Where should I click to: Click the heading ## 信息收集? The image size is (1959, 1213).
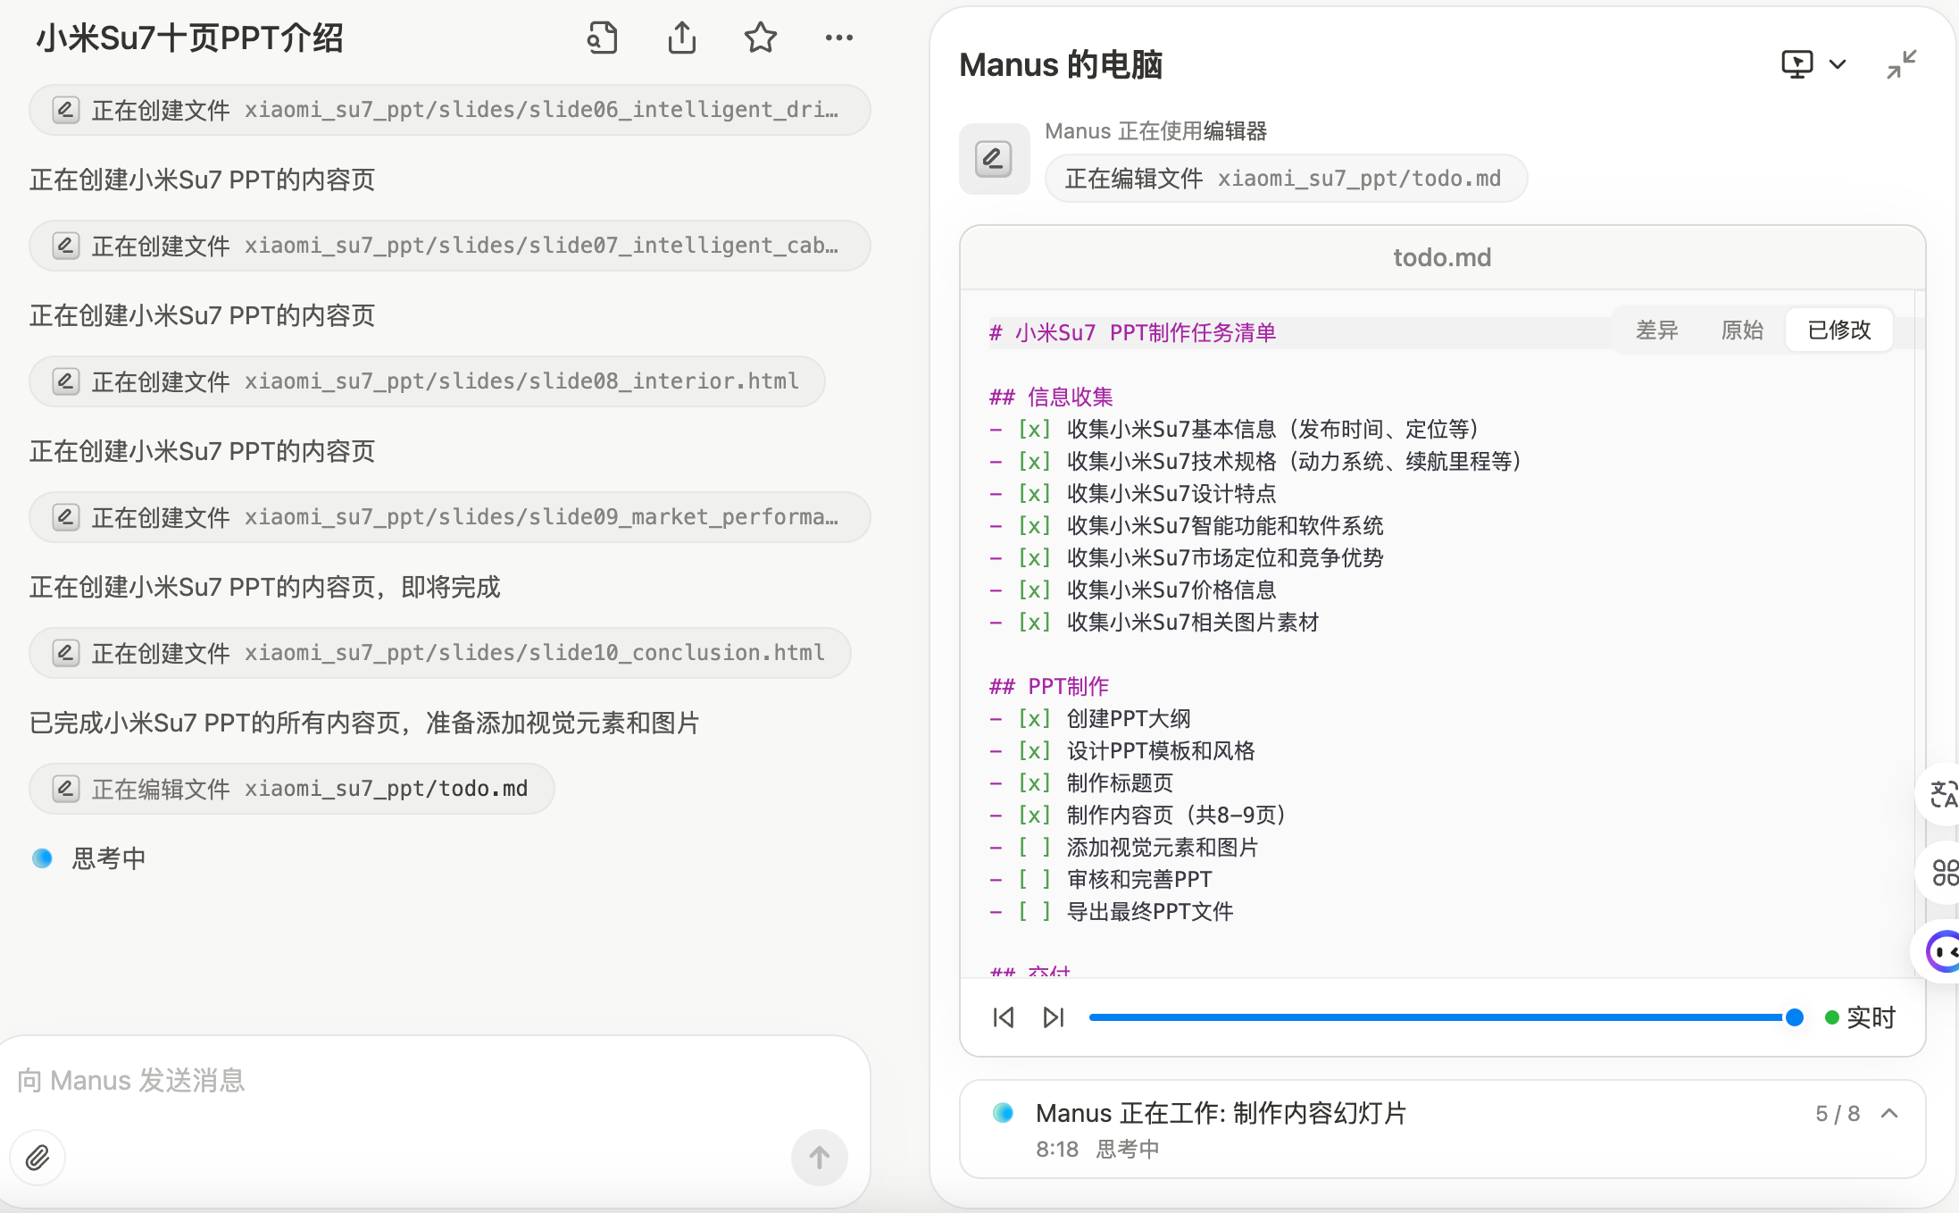click(1051, 397)
